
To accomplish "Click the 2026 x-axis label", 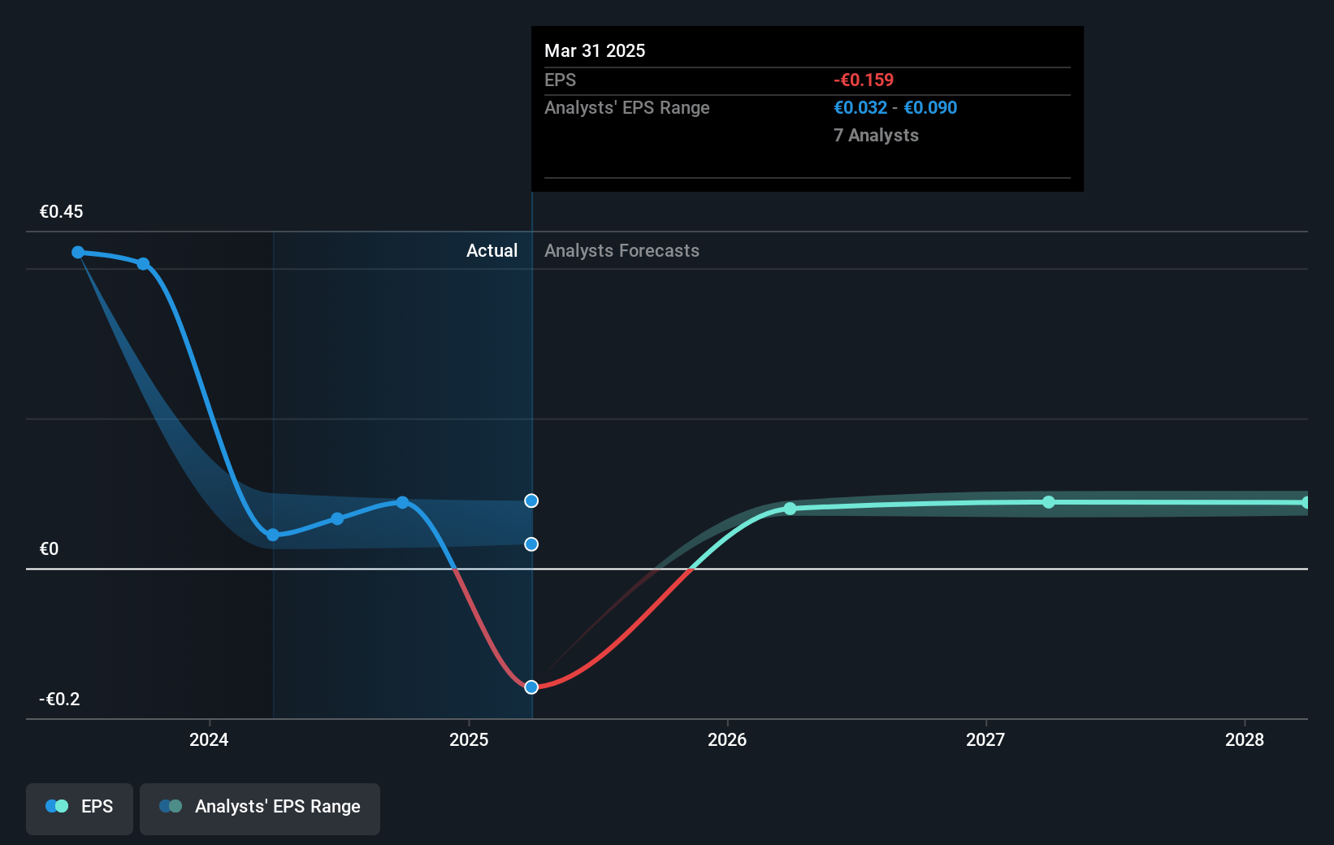I will coord(727,739).
